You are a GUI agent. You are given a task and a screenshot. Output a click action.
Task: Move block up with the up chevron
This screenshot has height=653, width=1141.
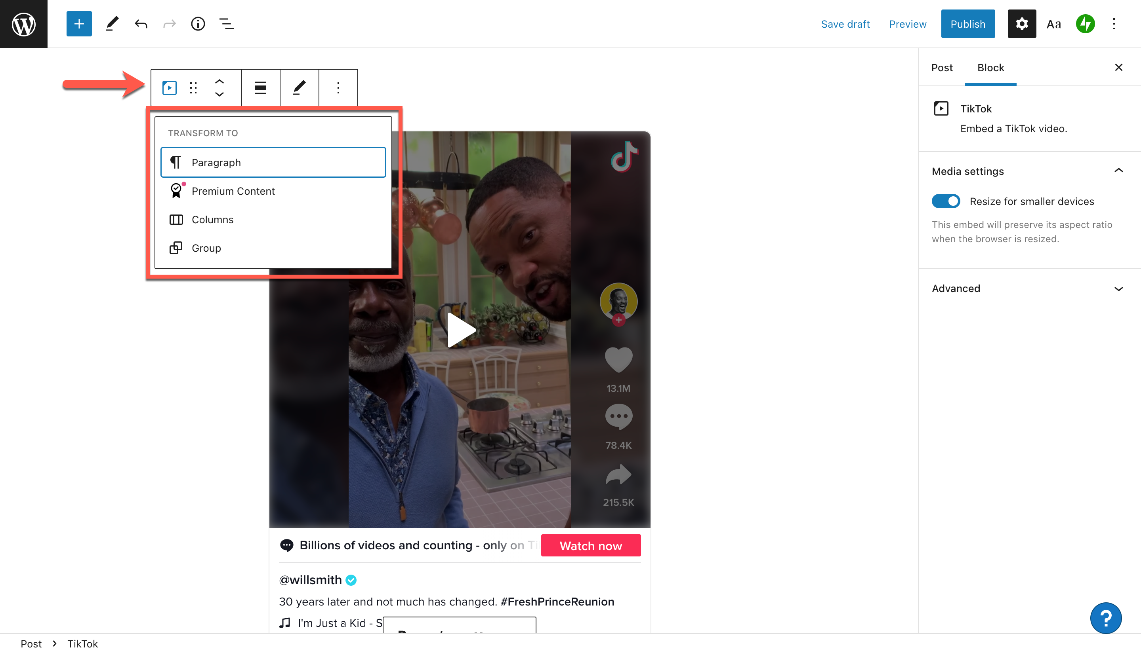point(219,81)
